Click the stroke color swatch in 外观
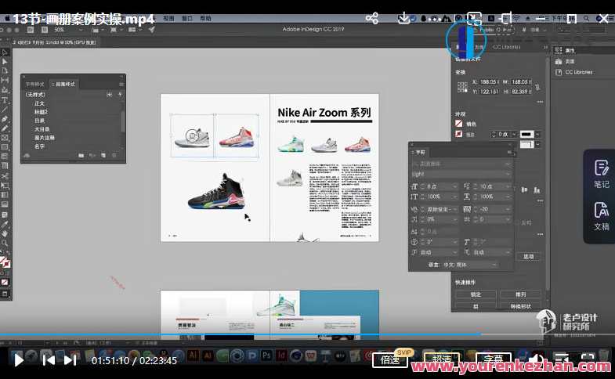Viewport: 615px width, 379px height. 460,135
